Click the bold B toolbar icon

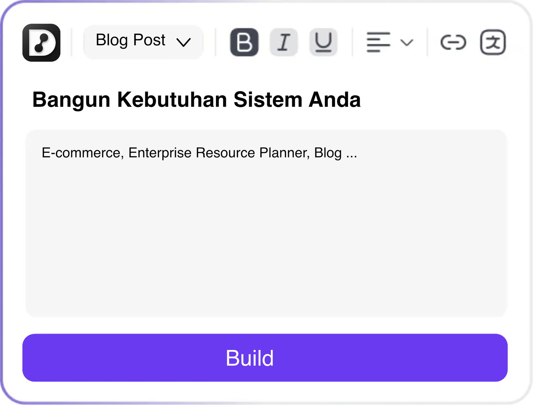click(244, 42)
